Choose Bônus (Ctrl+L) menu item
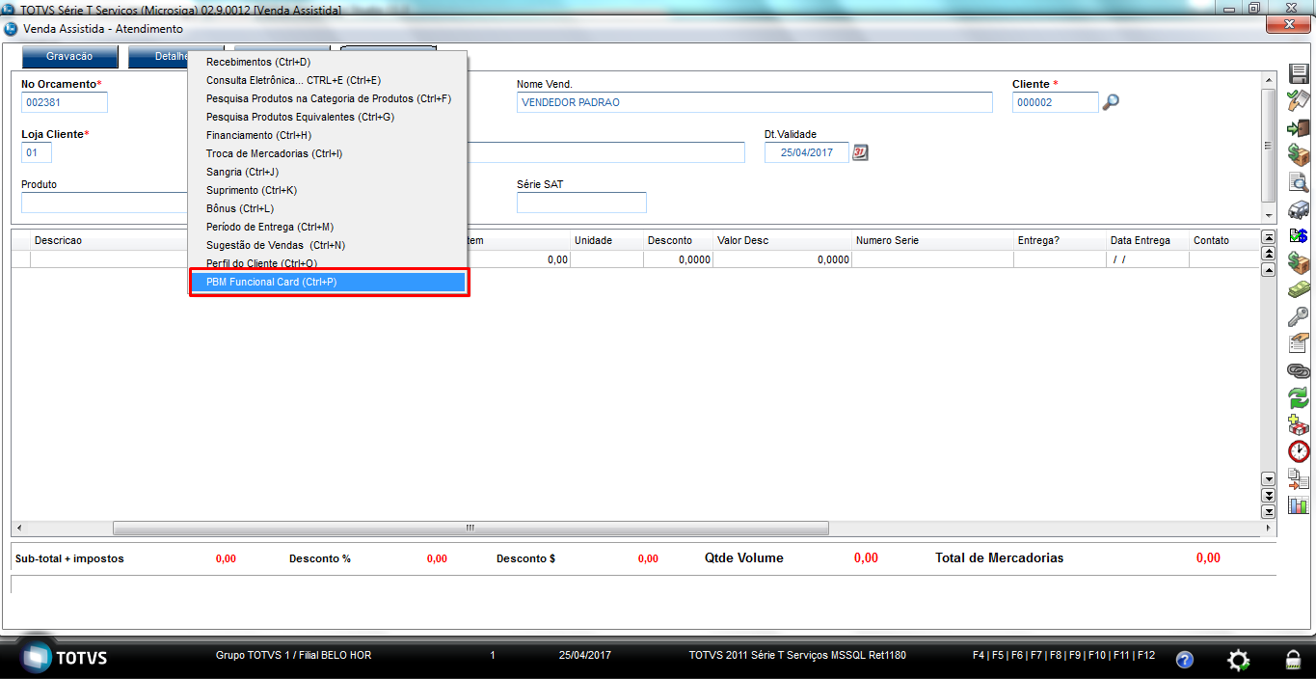This screenshot has width=1316, height=679. coord(328,208)
